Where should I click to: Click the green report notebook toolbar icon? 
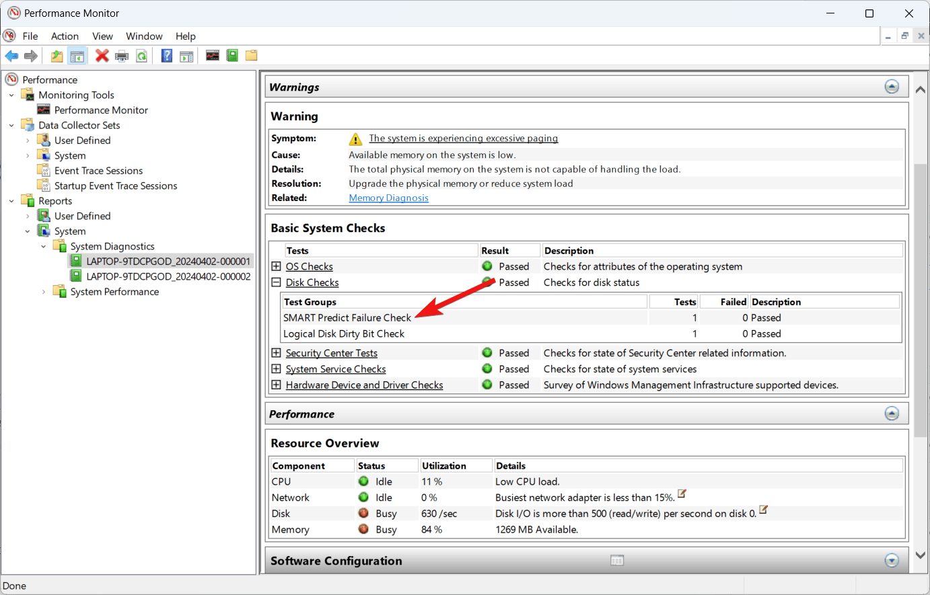(232, 56)
